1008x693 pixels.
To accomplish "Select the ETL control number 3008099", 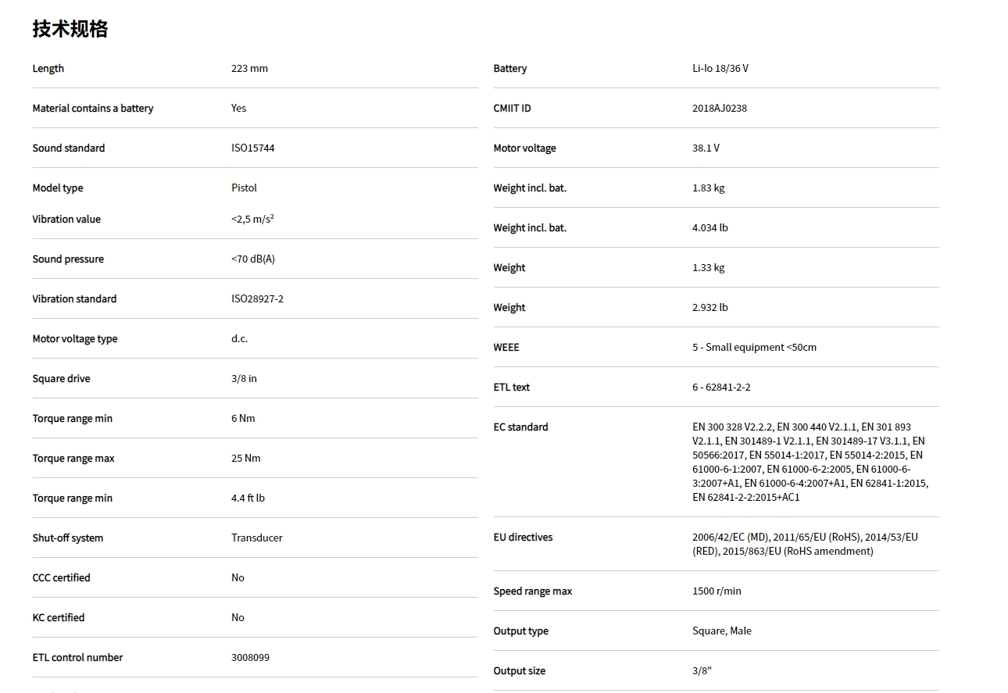I will (x=250, y=658).
